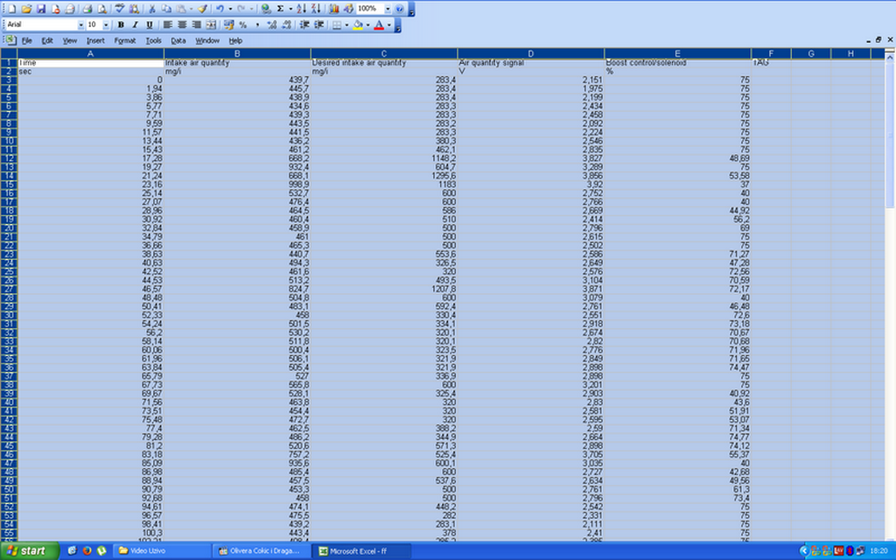Open Print Preview from toolbar

pyautogui.click(x=101, y=9)
